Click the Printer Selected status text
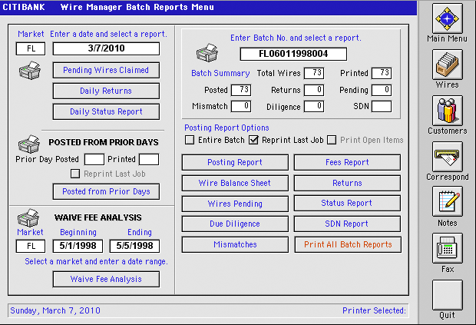The width and height of the screenshot is (476, 325). tap(374, 310)
